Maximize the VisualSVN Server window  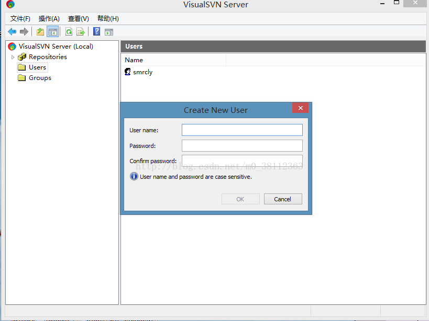[x=397, y=3]
